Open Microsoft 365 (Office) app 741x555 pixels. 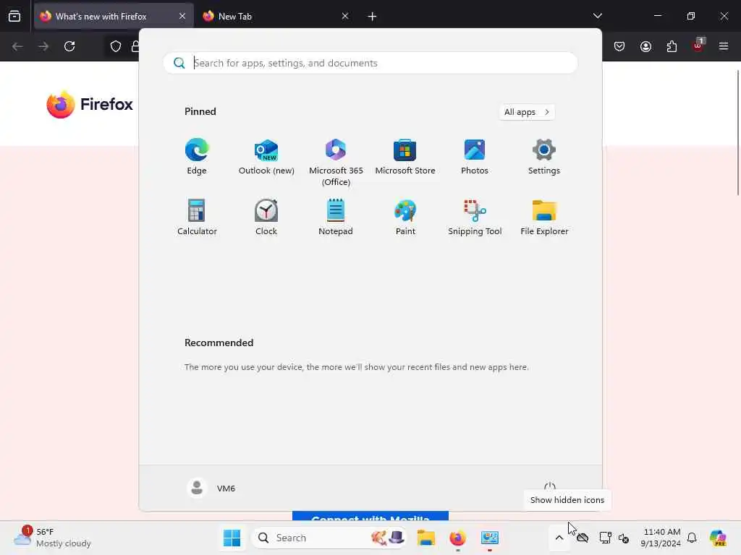coord(336,163)
